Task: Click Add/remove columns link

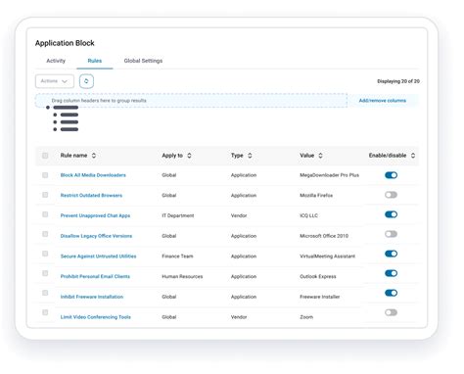Action: (383, 101)
